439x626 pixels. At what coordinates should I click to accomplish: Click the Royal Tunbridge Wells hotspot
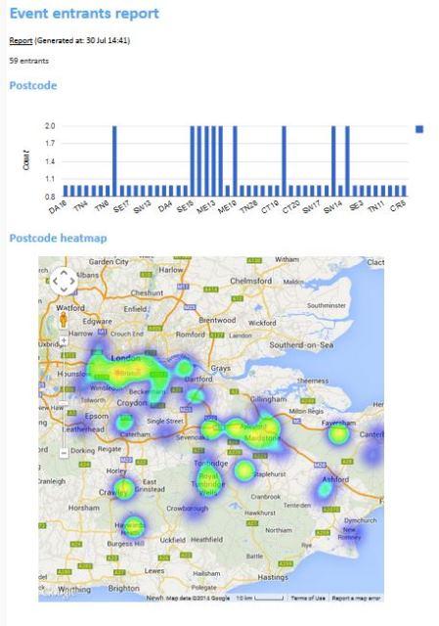tap(208, 482)
